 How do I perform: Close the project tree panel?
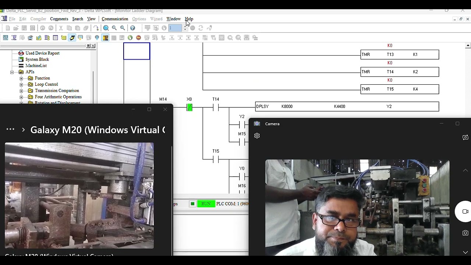click(93, 46)
